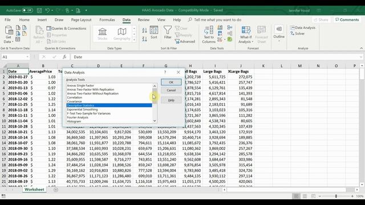
Task: Switch to the Formulas tab
Action: pyautogui.click(x=107, y=20)
